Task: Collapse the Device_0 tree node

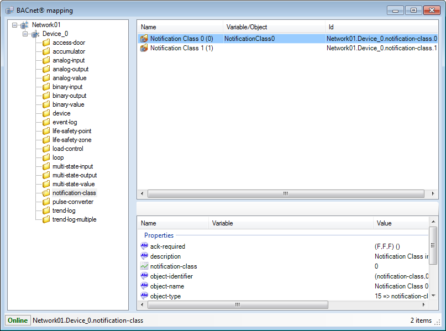Action: (x=25, y=34)
